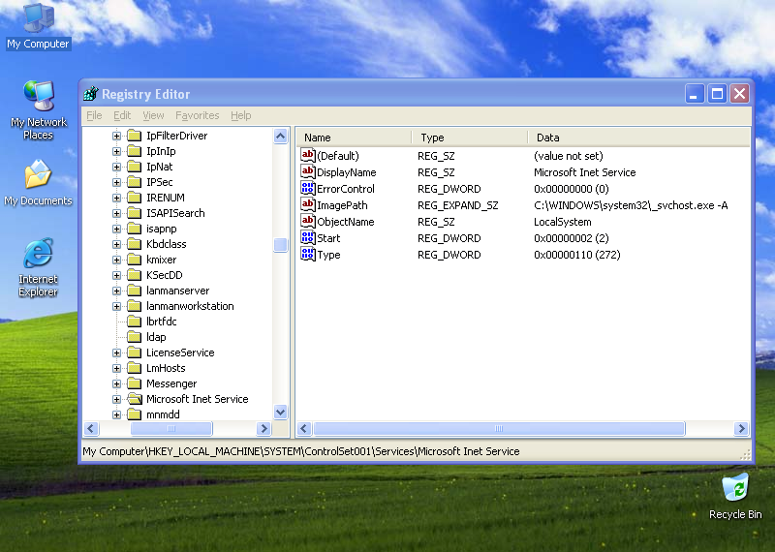Click the ErrorControl DWORD value icon
This screenshot has width=775, height=552.
[308, 189]
